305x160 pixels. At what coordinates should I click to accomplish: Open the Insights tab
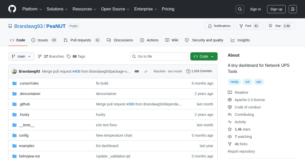240,40
